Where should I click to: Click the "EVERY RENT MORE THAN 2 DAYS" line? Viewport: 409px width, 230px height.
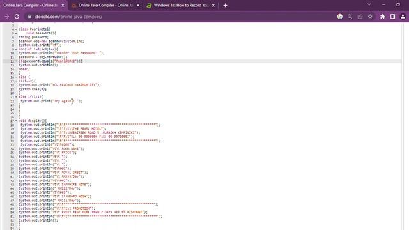point(83,213)
